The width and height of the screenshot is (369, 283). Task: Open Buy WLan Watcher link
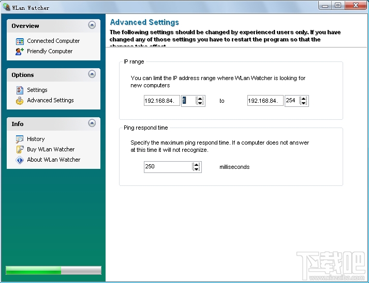click(x=51, y=149)
